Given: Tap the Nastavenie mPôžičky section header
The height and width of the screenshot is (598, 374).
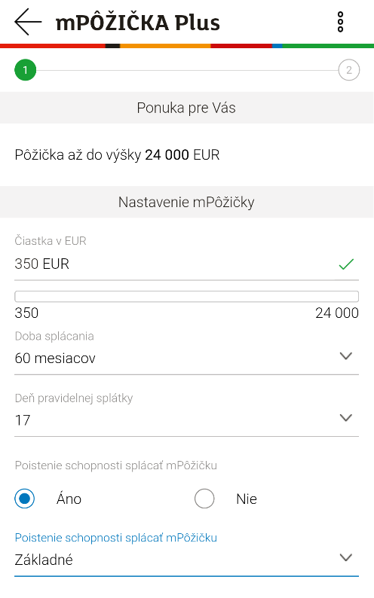Looking at the screenshot, I should point(186,202).
